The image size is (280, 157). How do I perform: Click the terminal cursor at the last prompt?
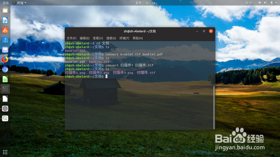(x=106, y=76)
